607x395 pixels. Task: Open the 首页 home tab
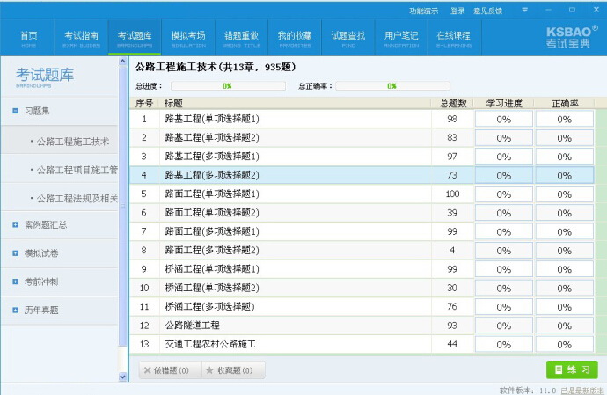pyautogui.click(x=28, y=38)
